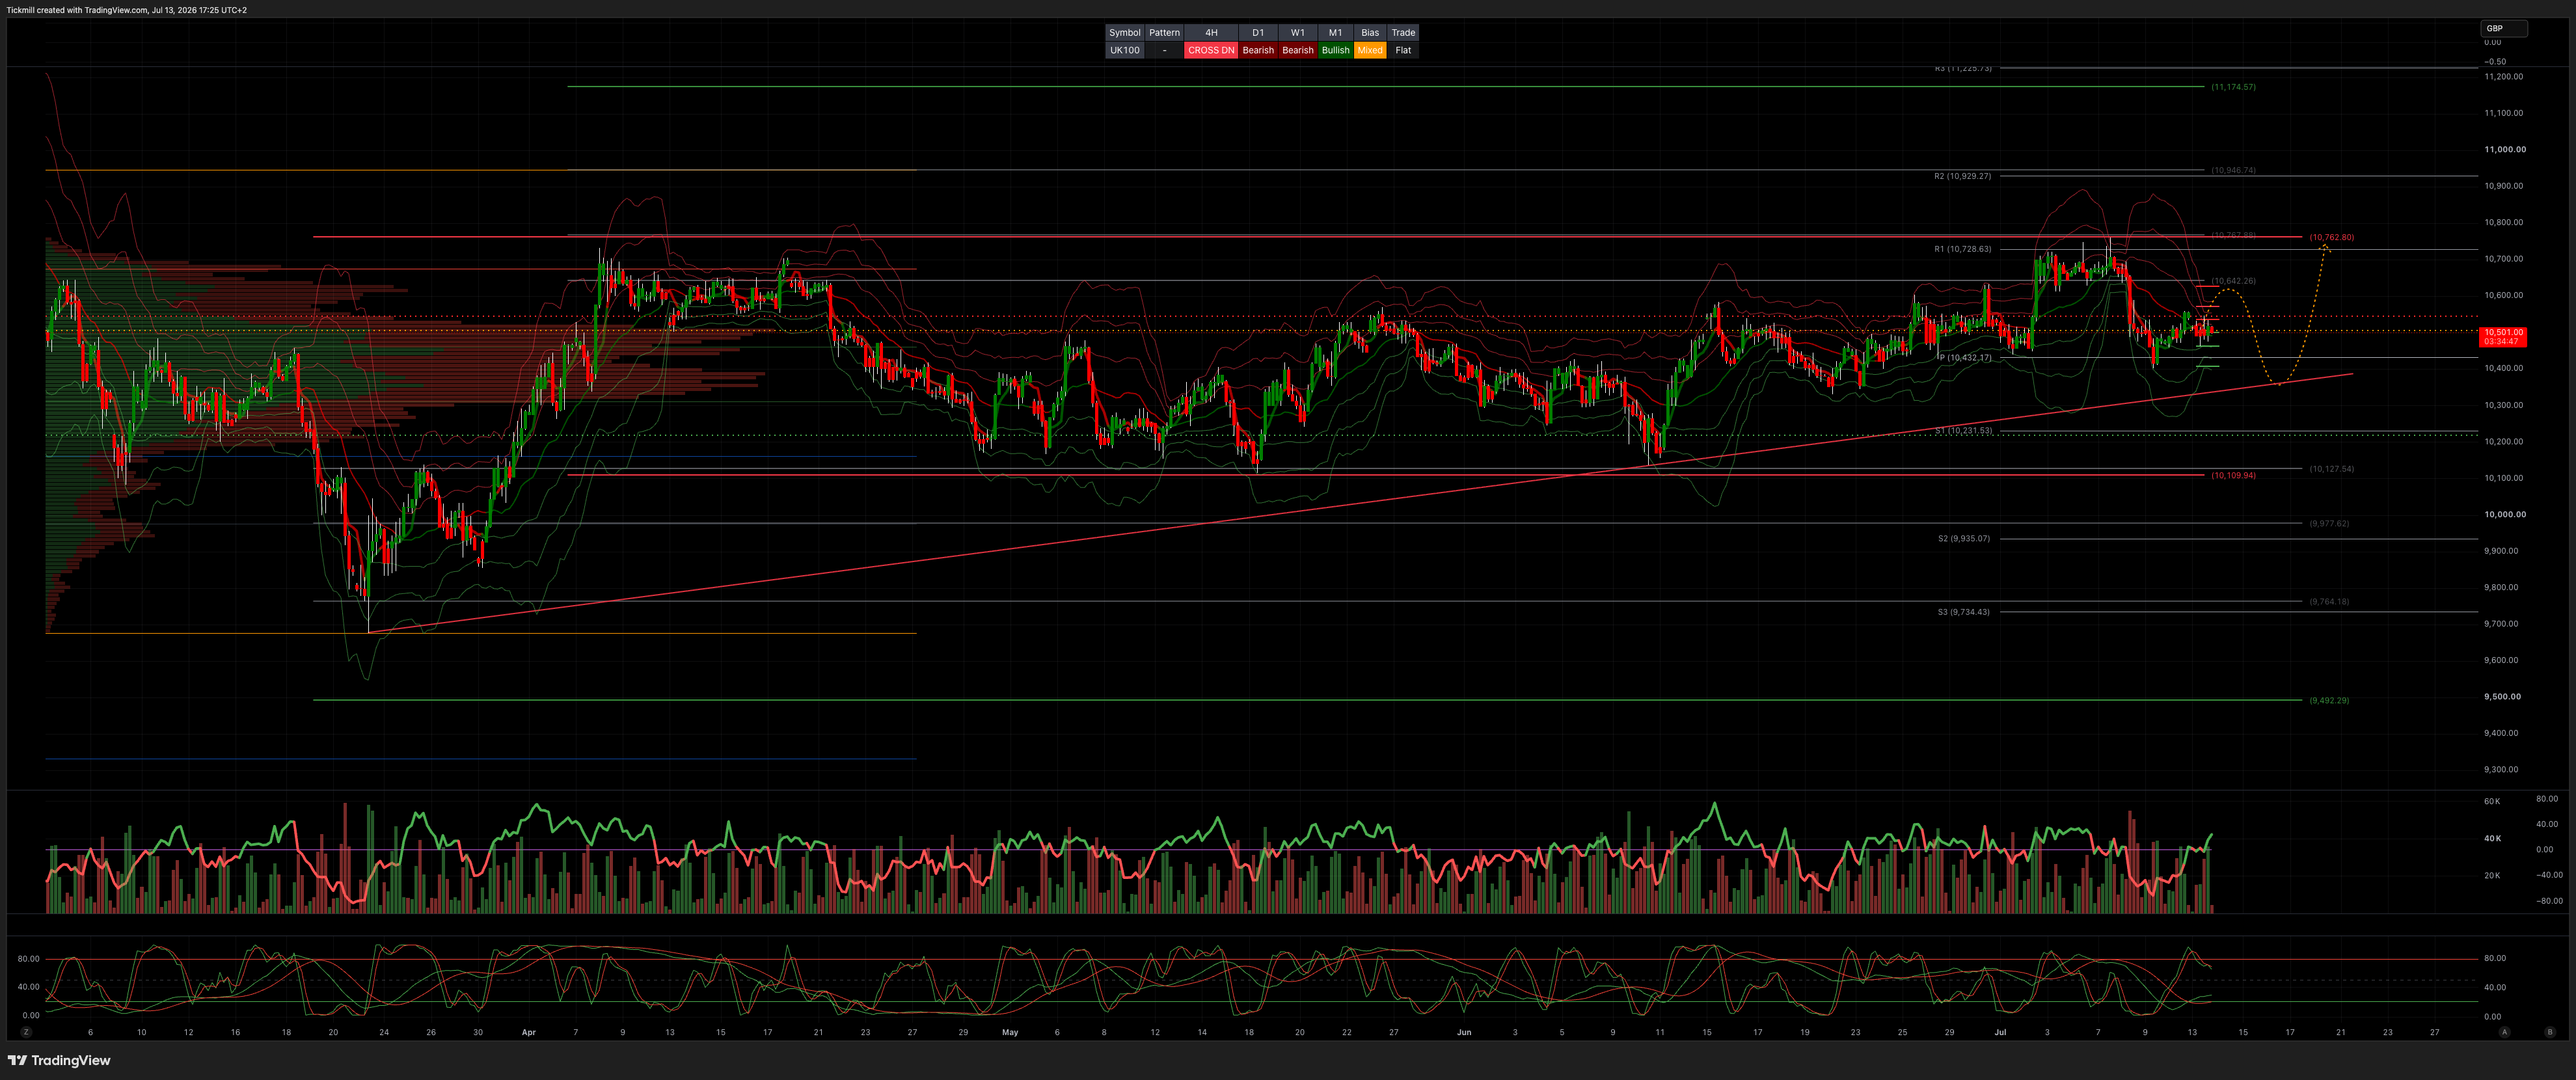Screen dimensions: 2576x1080
Task: Click the Trade column header
Action: [1403, 33]
